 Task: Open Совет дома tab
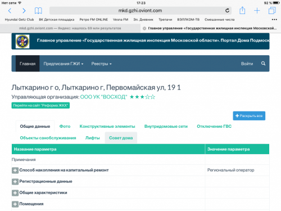point(121,138)
